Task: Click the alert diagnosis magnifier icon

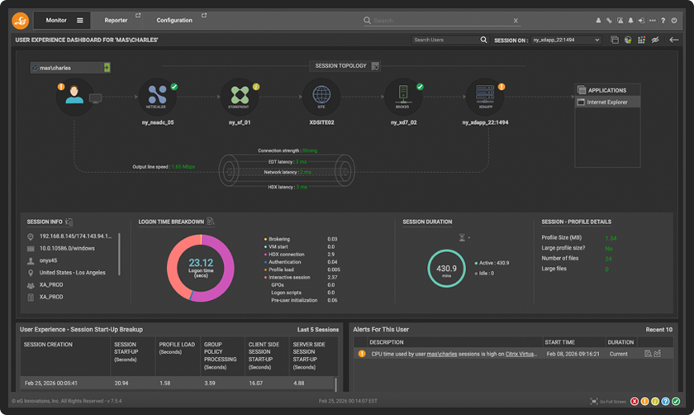Action: [648, 354]
